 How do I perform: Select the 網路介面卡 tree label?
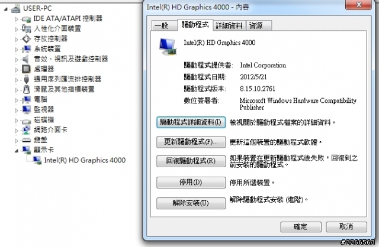(x=50, y=130)
